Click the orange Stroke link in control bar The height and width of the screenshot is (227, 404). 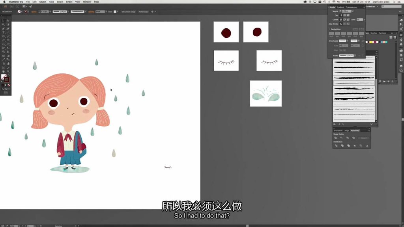[x=34, y=11]
